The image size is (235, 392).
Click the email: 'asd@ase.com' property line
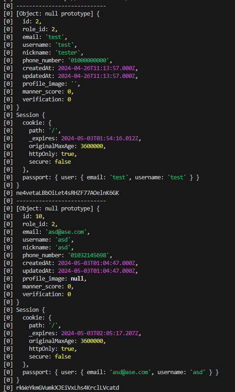pos(56,232)
